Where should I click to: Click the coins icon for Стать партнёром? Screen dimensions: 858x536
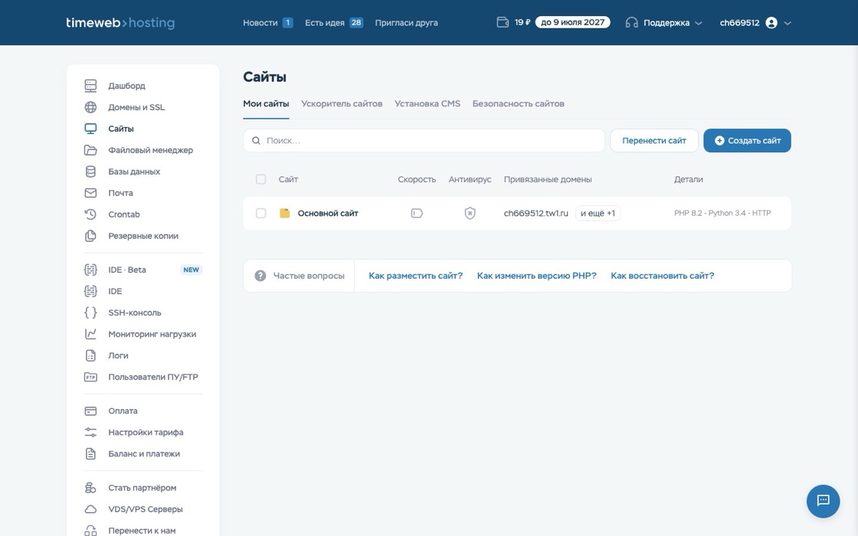point(91,488)
